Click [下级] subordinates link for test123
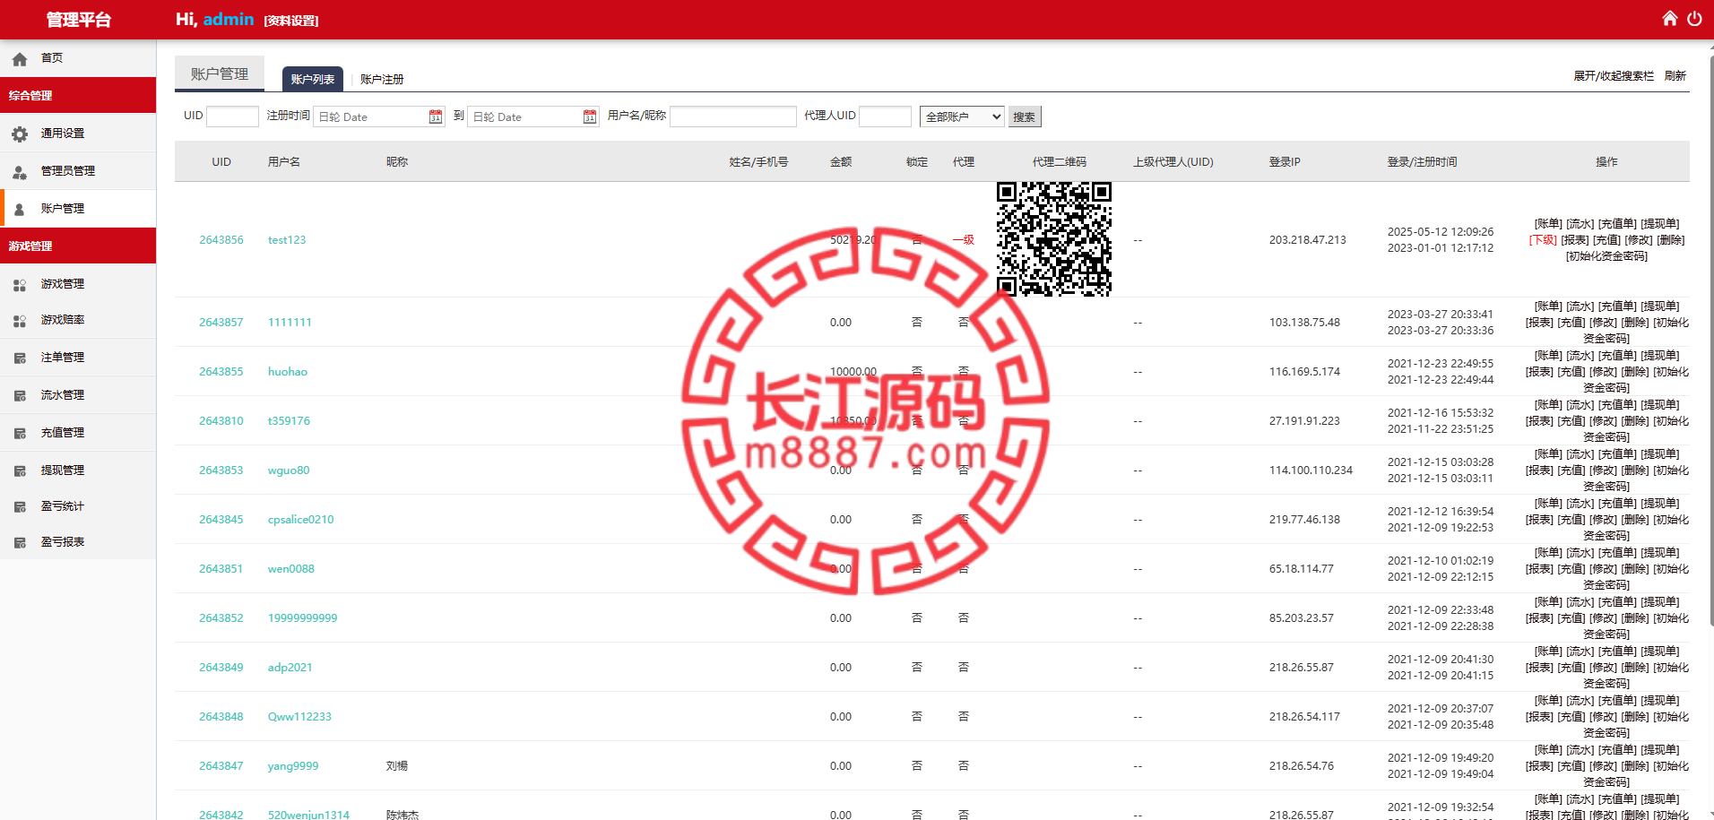 (1543, 240)
